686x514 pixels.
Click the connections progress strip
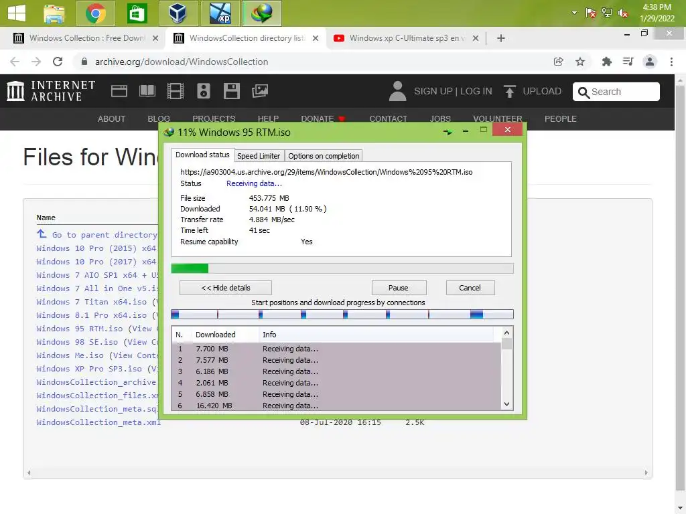342,315
